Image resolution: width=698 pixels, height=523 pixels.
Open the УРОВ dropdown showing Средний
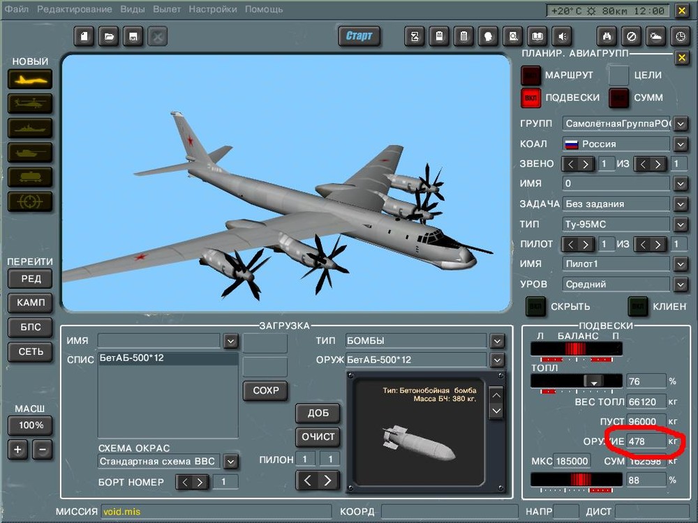click(x=679, y=284)
